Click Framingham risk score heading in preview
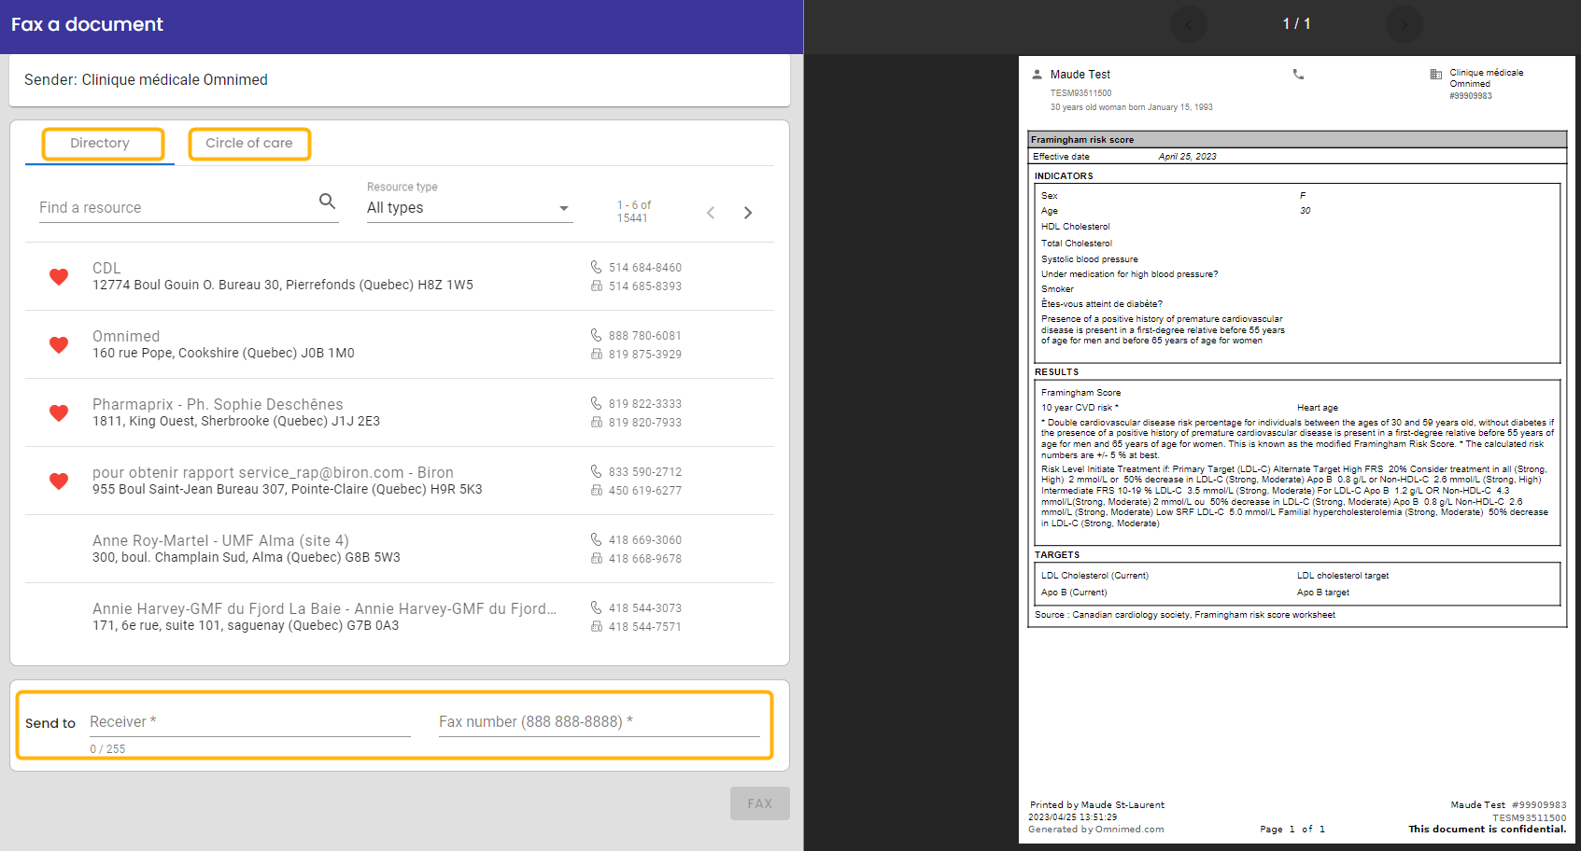 click(x=1082, y=140)
